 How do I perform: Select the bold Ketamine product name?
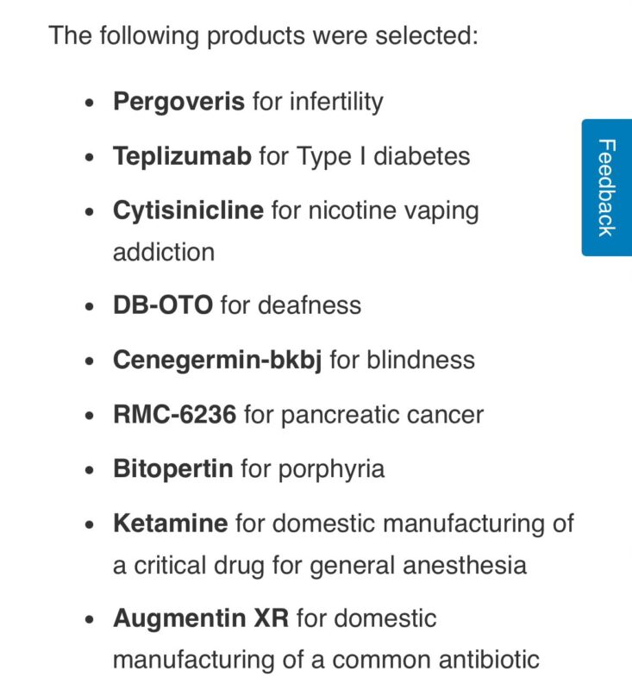[171, 524]
